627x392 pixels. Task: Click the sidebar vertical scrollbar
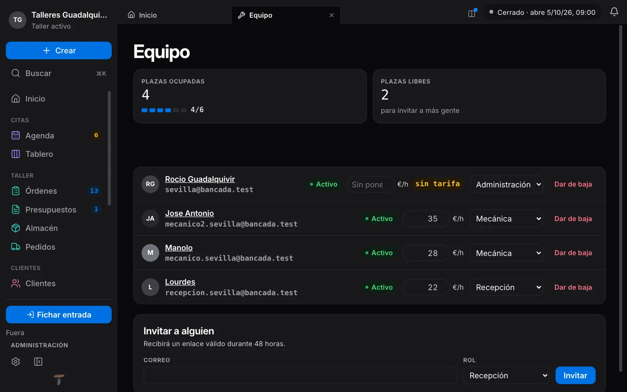pyautogui.click(x=109, y=148)
